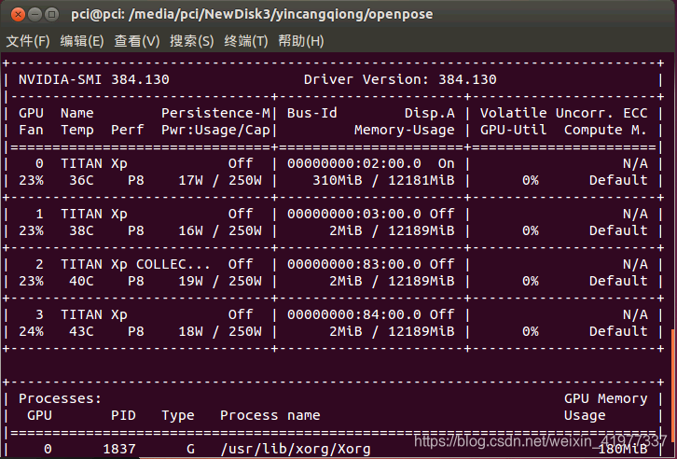Click the 'GPU Memory' header text
The width and height of the screenshot is (677, 459).
tap(605, 398)
